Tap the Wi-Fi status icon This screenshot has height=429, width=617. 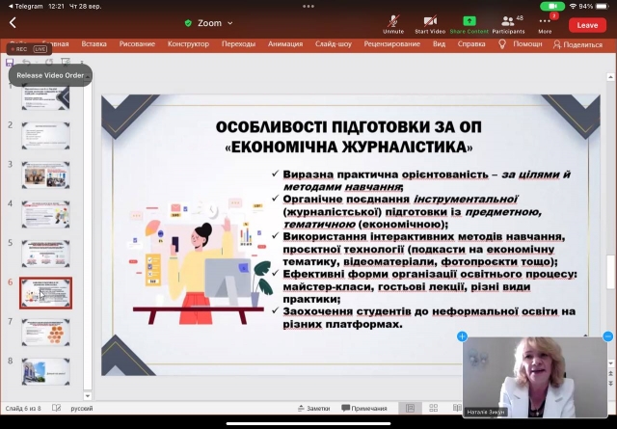tap(573, 7)
